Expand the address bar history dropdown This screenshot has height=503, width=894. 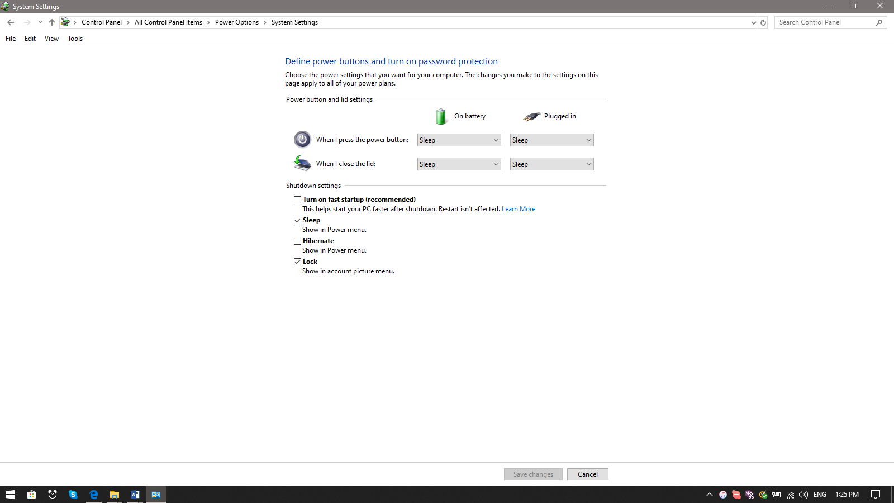(754, 22)
